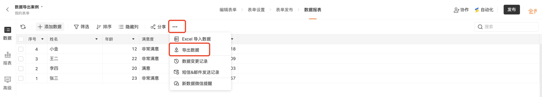The height and width of the screenshot is (97, 542).
Task: Click the refresh data icon
Action: tap(23, 27)
